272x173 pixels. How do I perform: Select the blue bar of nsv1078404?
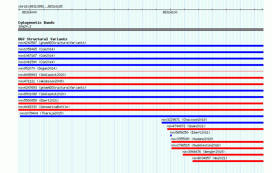142,116
